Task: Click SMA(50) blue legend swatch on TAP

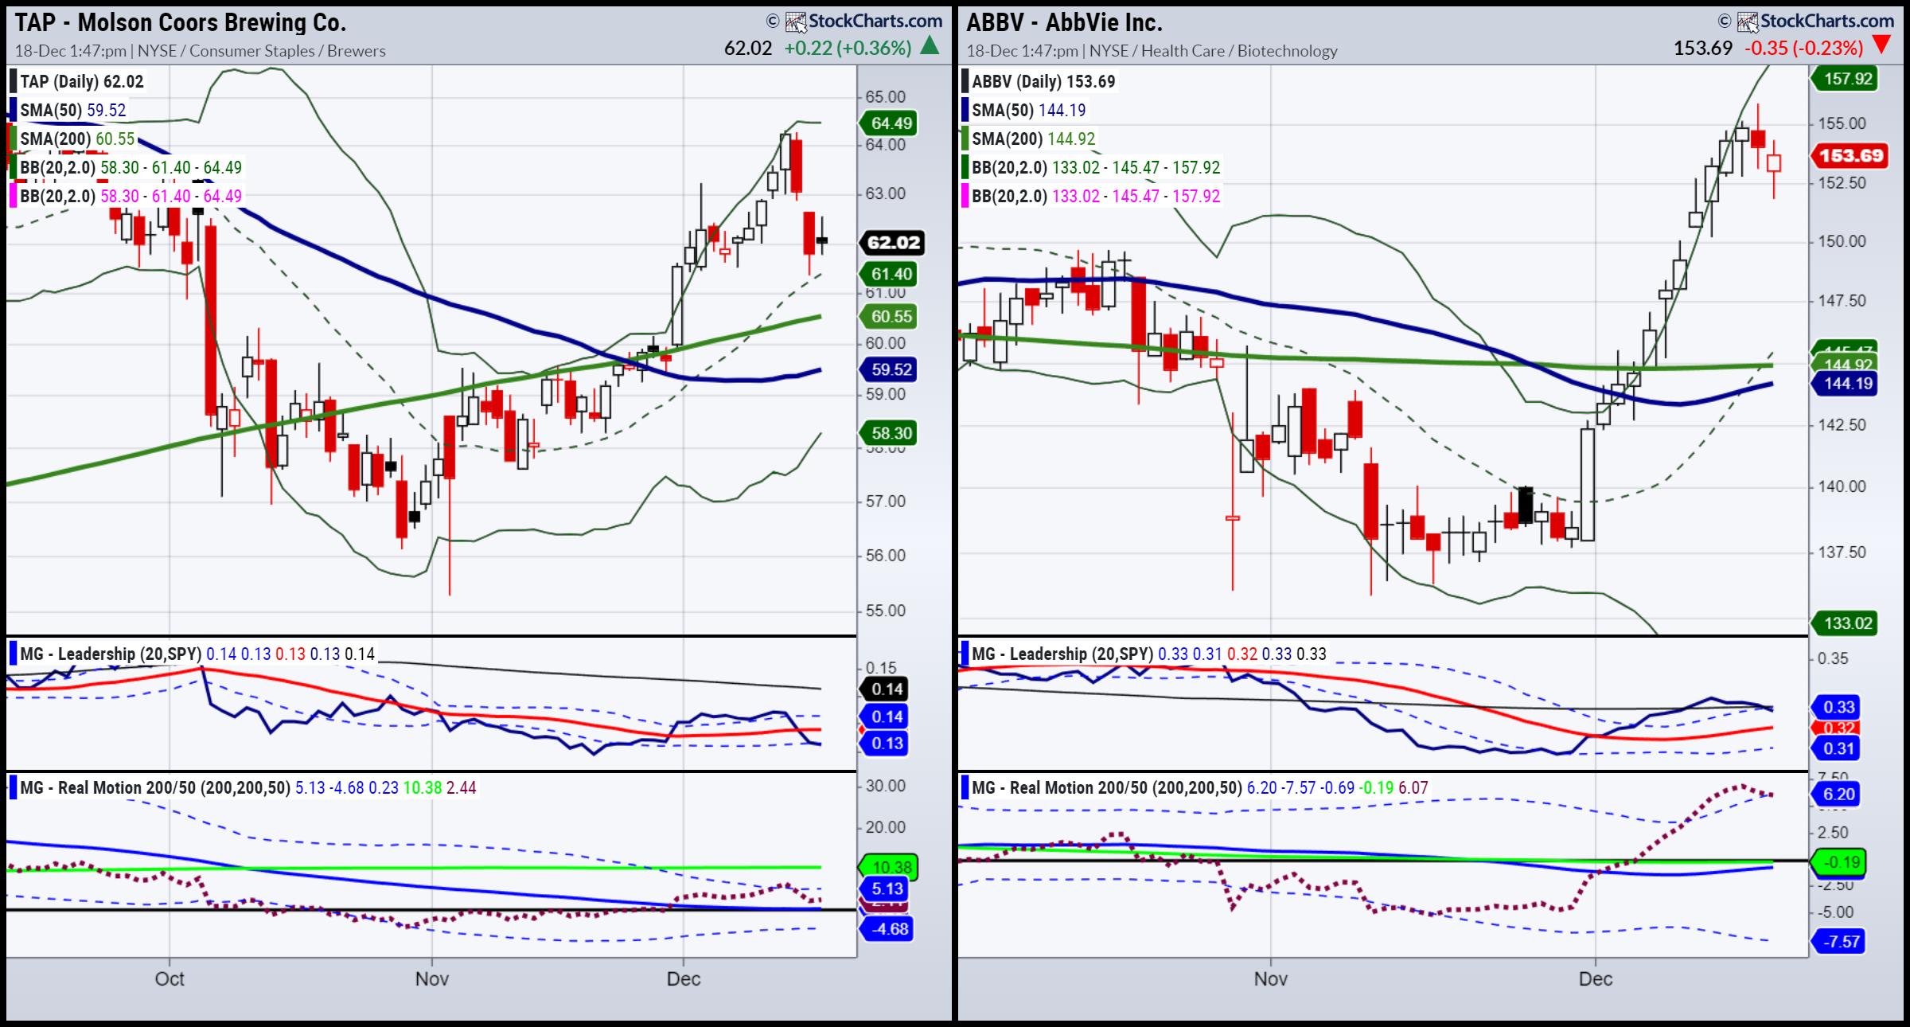Action: click(x=13, y=110)
